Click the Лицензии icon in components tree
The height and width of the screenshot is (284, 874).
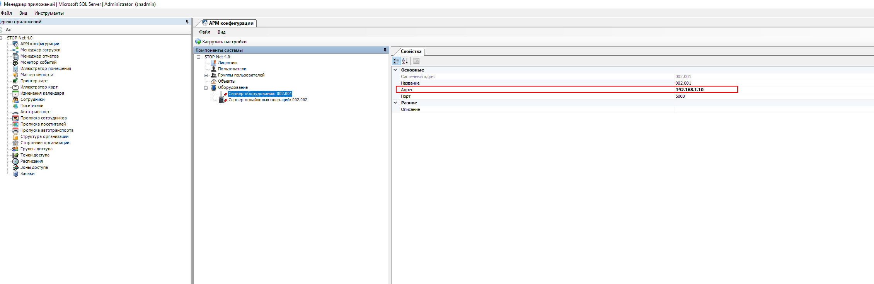coord(213,63)
